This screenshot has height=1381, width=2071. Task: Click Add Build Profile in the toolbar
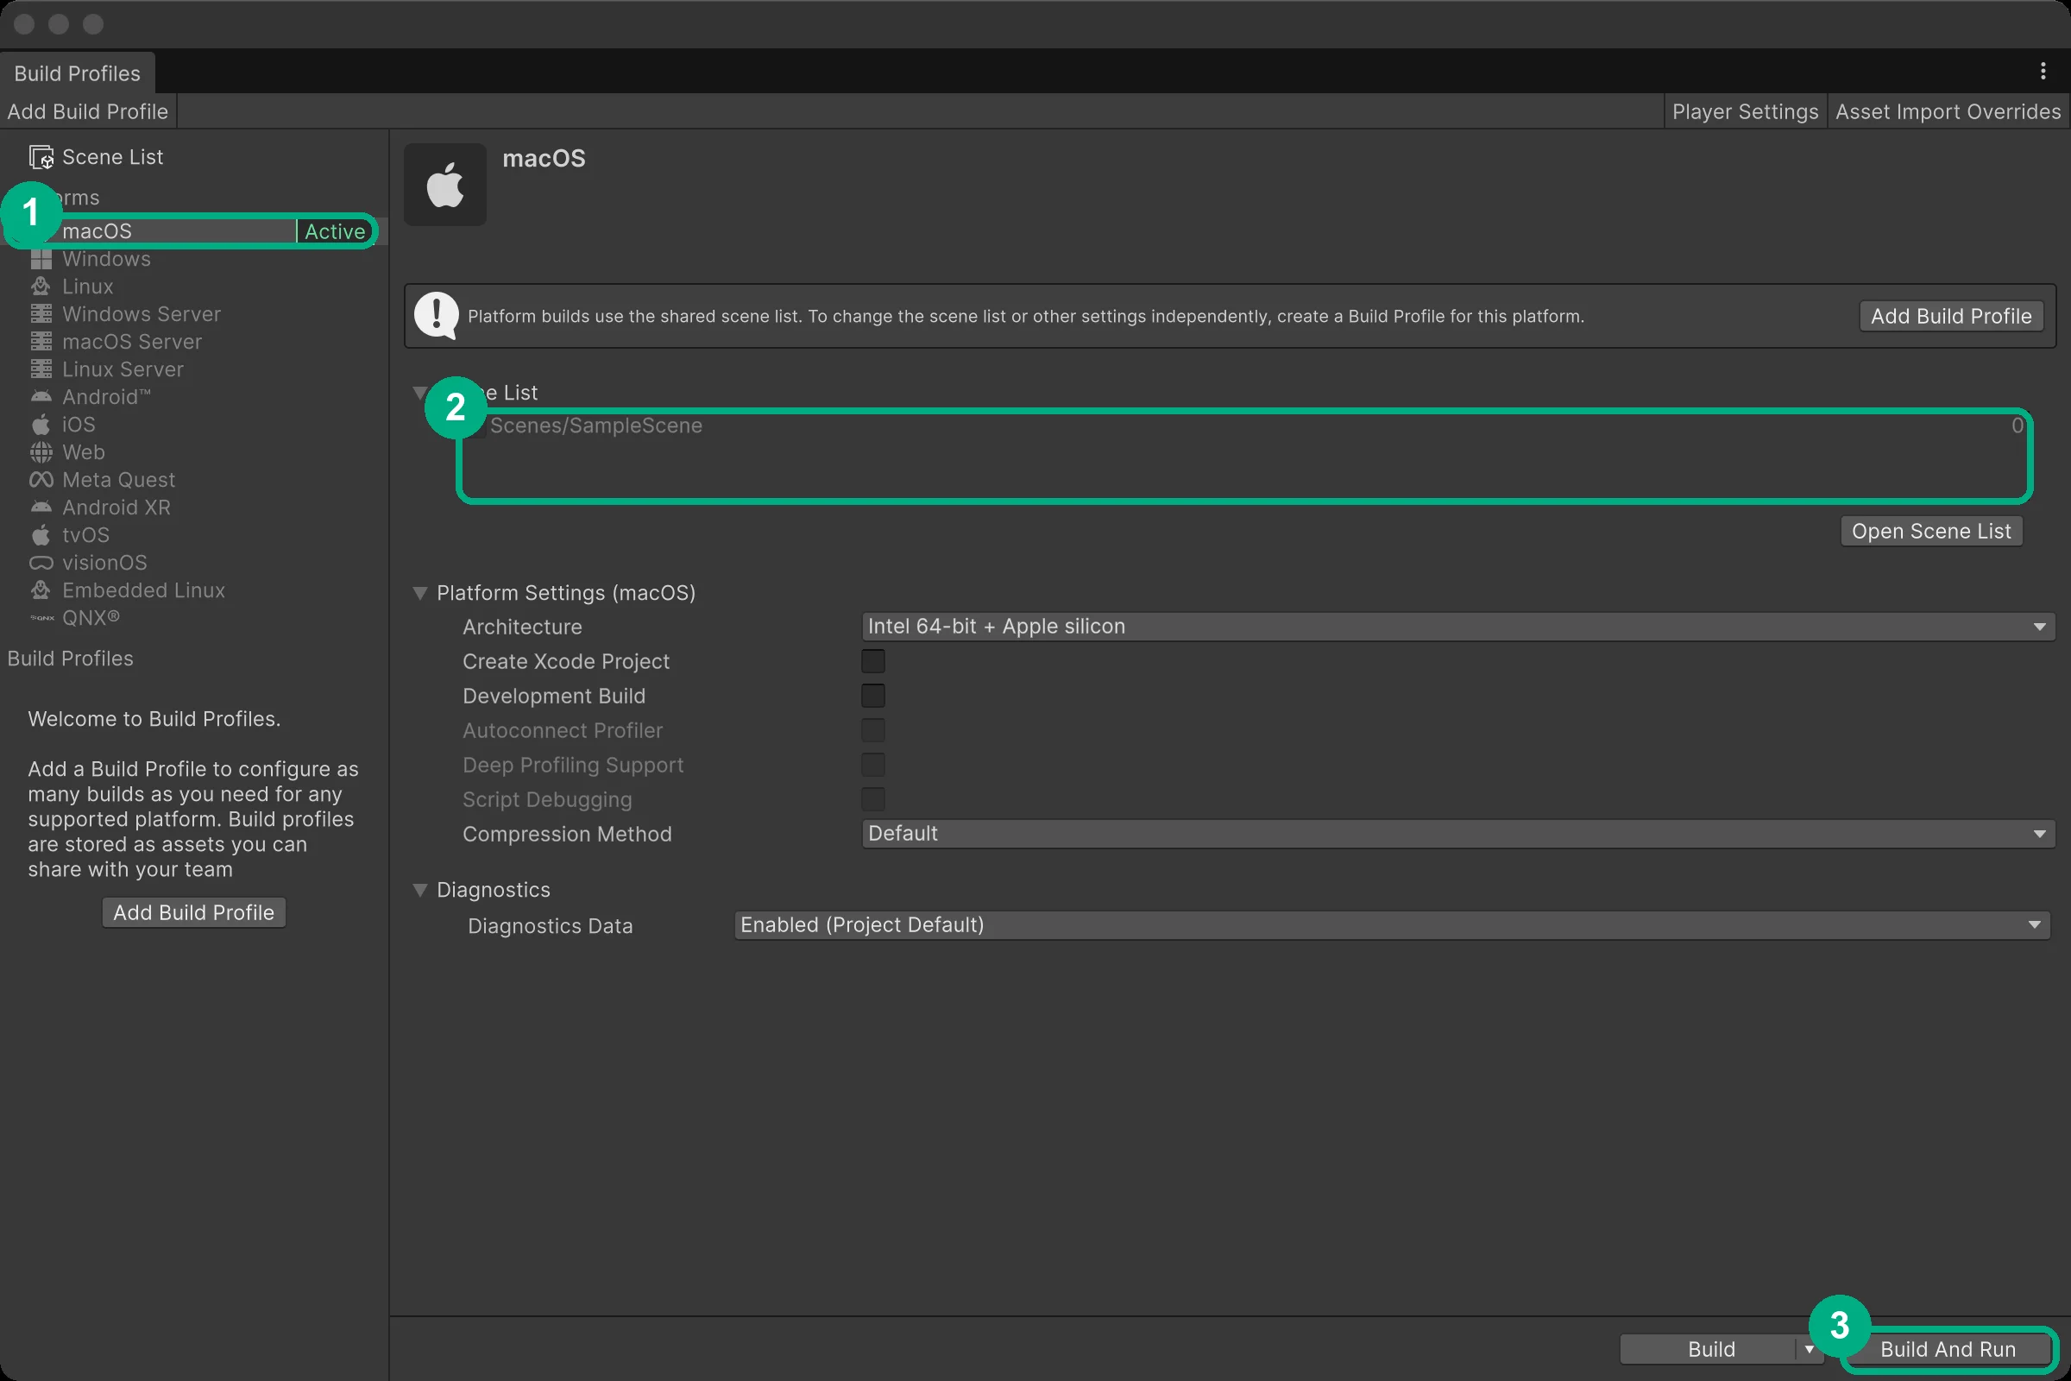pyautogui.click(x=88, y=112)
